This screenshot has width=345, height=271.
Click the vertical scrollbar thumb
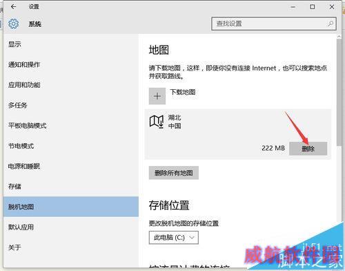tap(339, 92)
